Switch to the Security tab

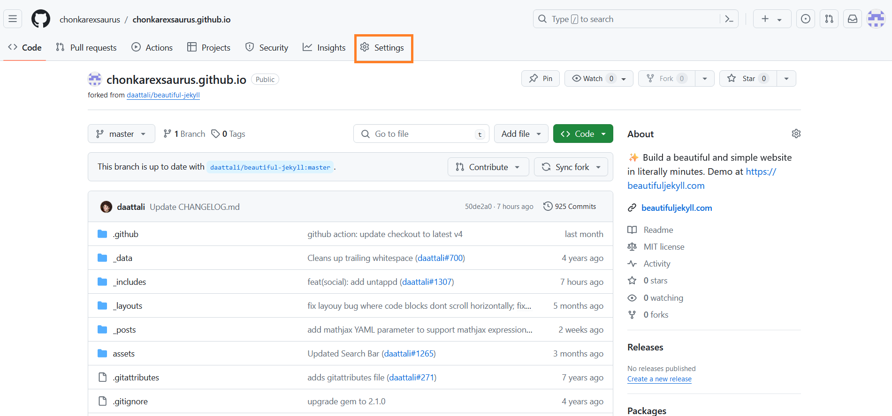[x=267, y=47]
